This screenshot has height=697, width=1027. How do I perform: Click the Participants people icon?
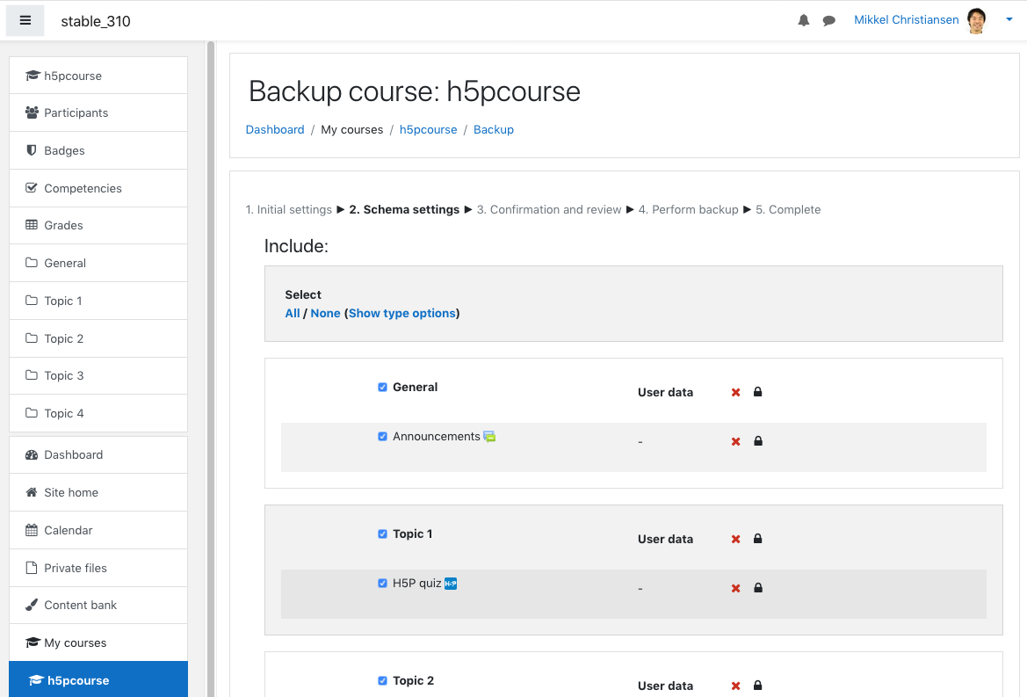[32, 113]
